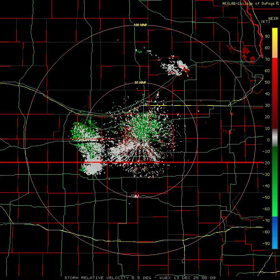Click the -30 value on velocity scale
Image resolution: width=280 pixels, height=280 pixels.
(x=266, y=175)
